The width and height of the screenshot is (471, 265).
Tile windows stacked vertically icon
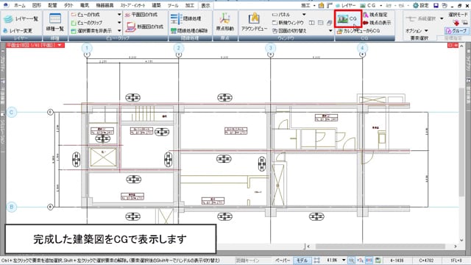point(321,23)
